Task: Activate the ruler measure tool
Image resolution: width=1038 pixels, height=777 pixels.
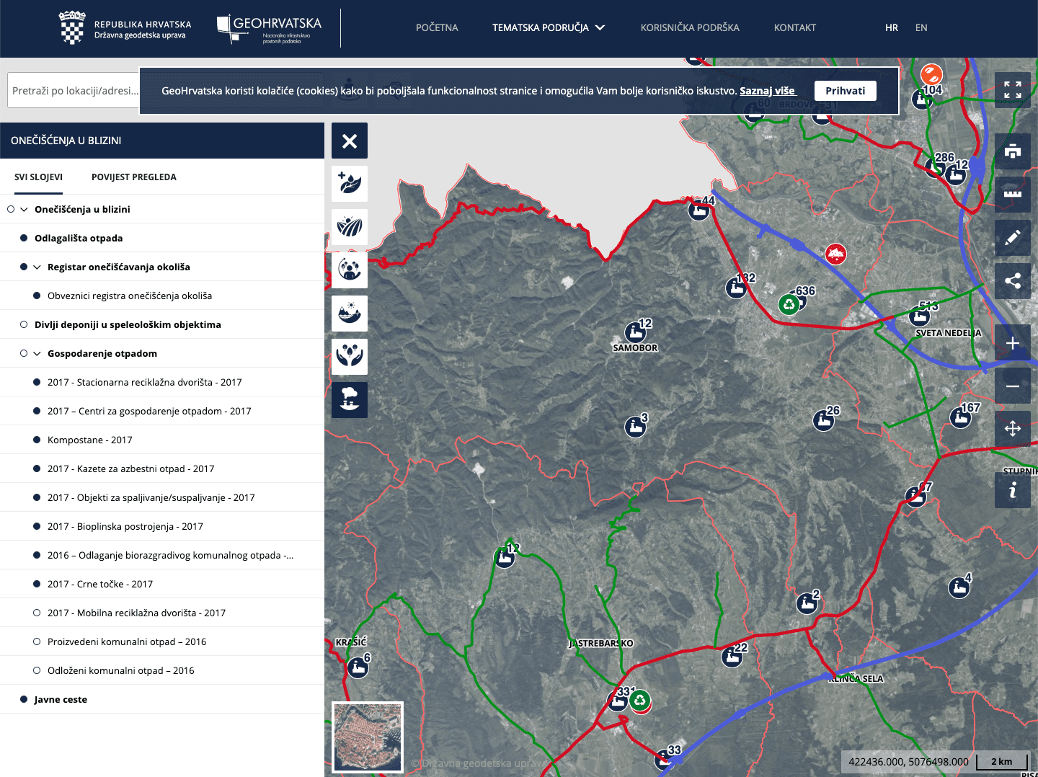Action: (x=1013, y=195)
